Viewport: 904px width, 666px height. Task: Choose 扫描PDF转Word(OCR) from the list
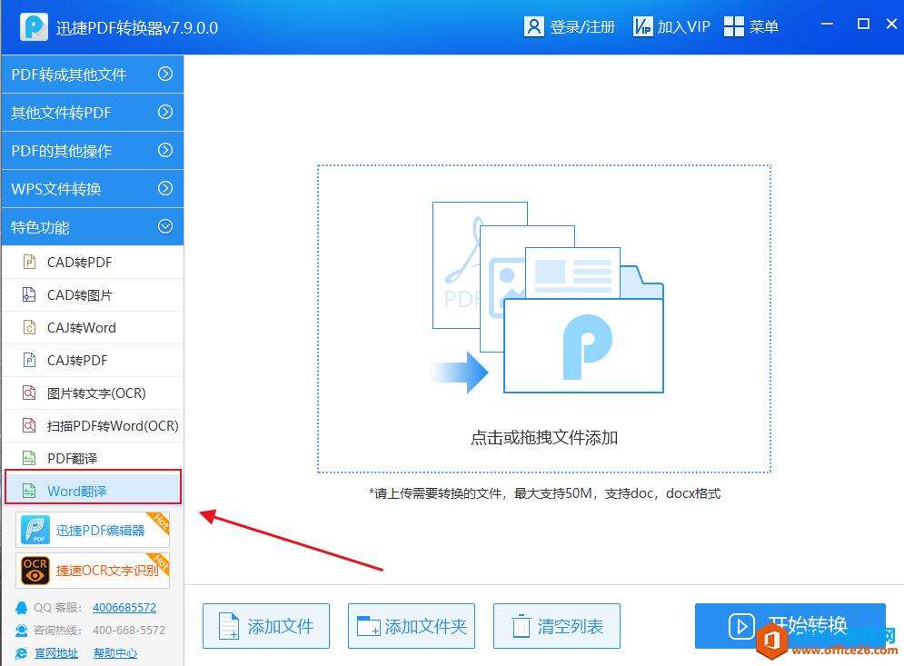[x=93, y=425]
